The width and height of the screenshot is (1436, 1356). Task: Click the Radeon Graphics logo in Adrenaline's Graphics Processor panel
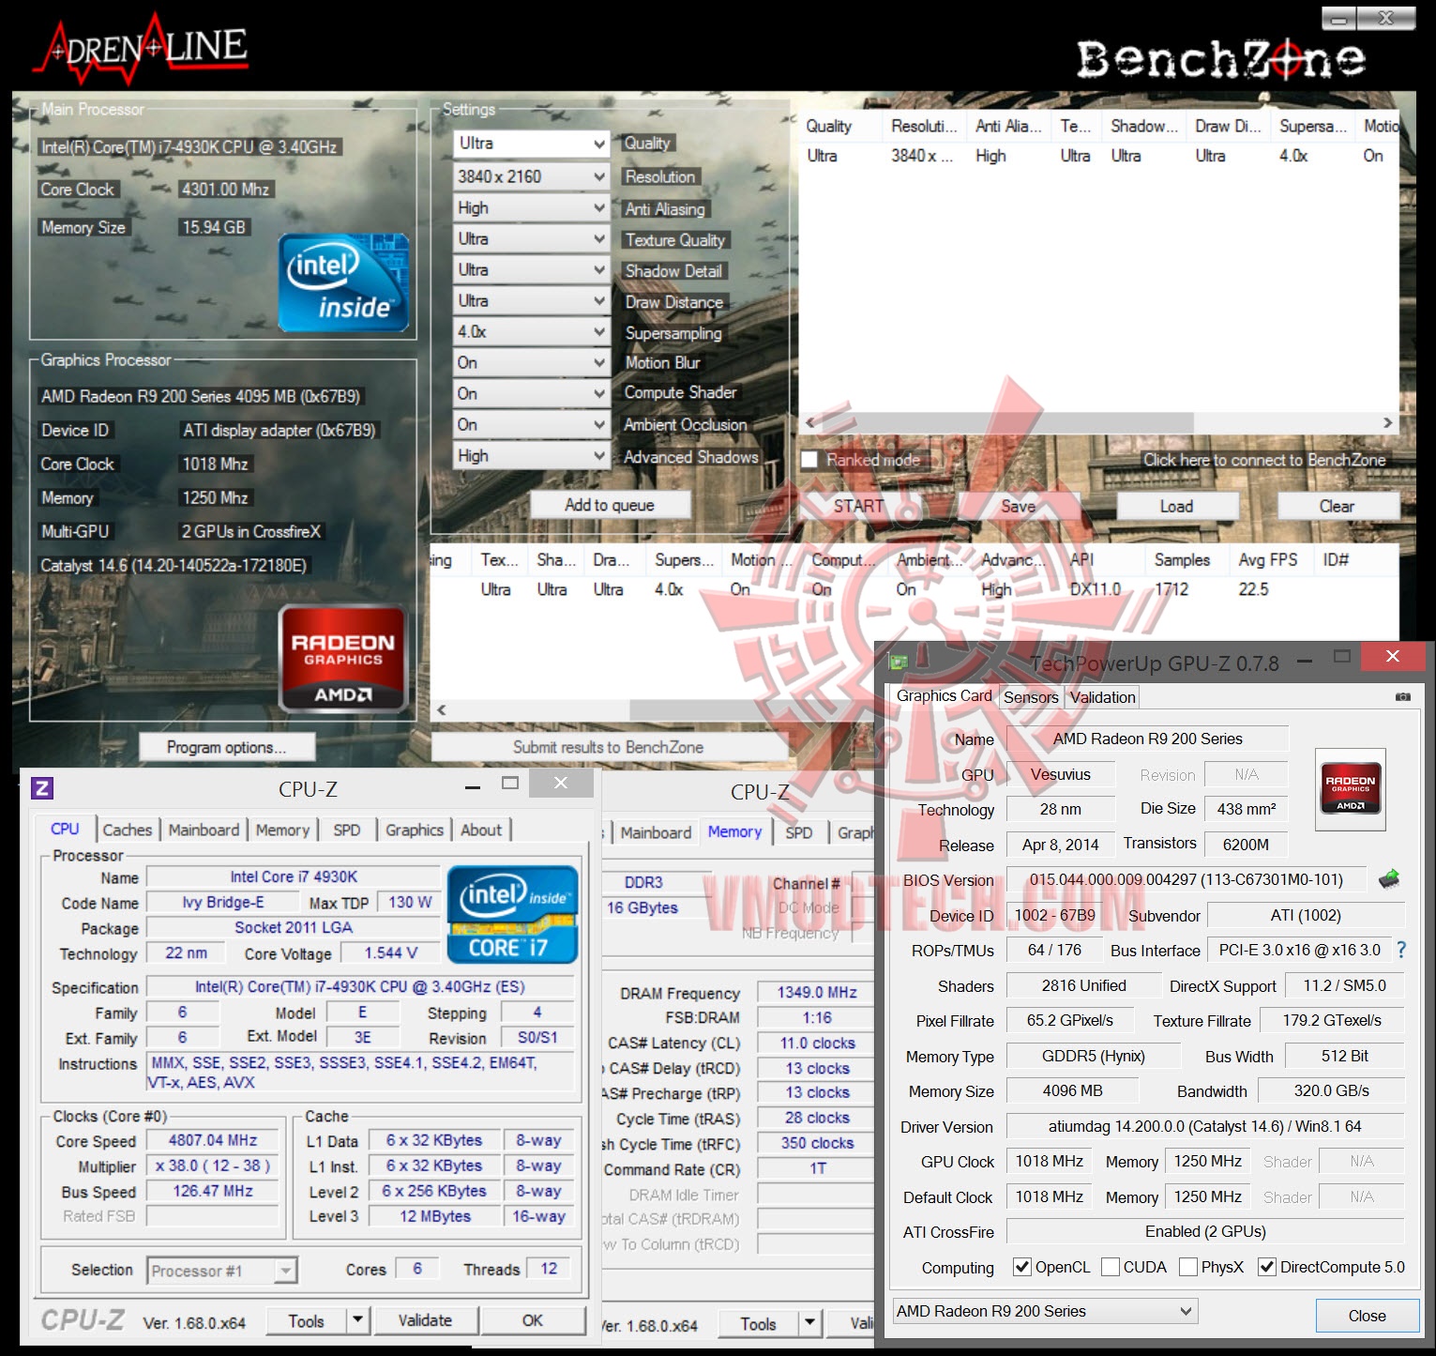pyautogui.click(x=342, y=659)
